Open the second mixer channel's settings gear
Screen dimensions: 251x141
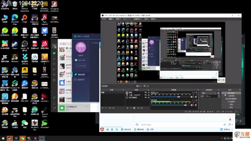tap(196, 105)
